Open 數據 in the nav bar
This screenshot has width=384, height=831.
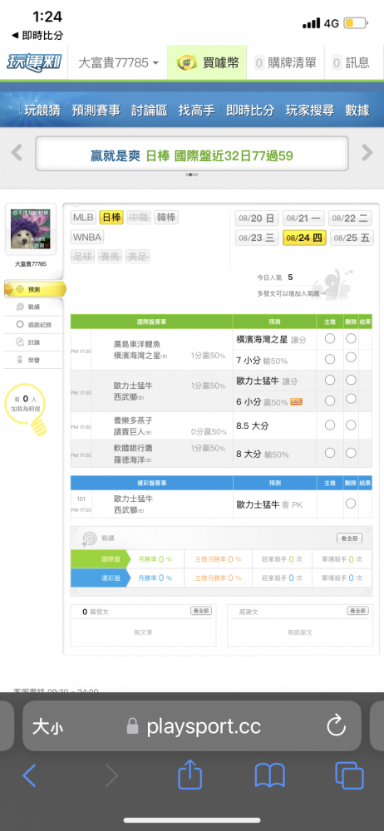click(357, 111)
